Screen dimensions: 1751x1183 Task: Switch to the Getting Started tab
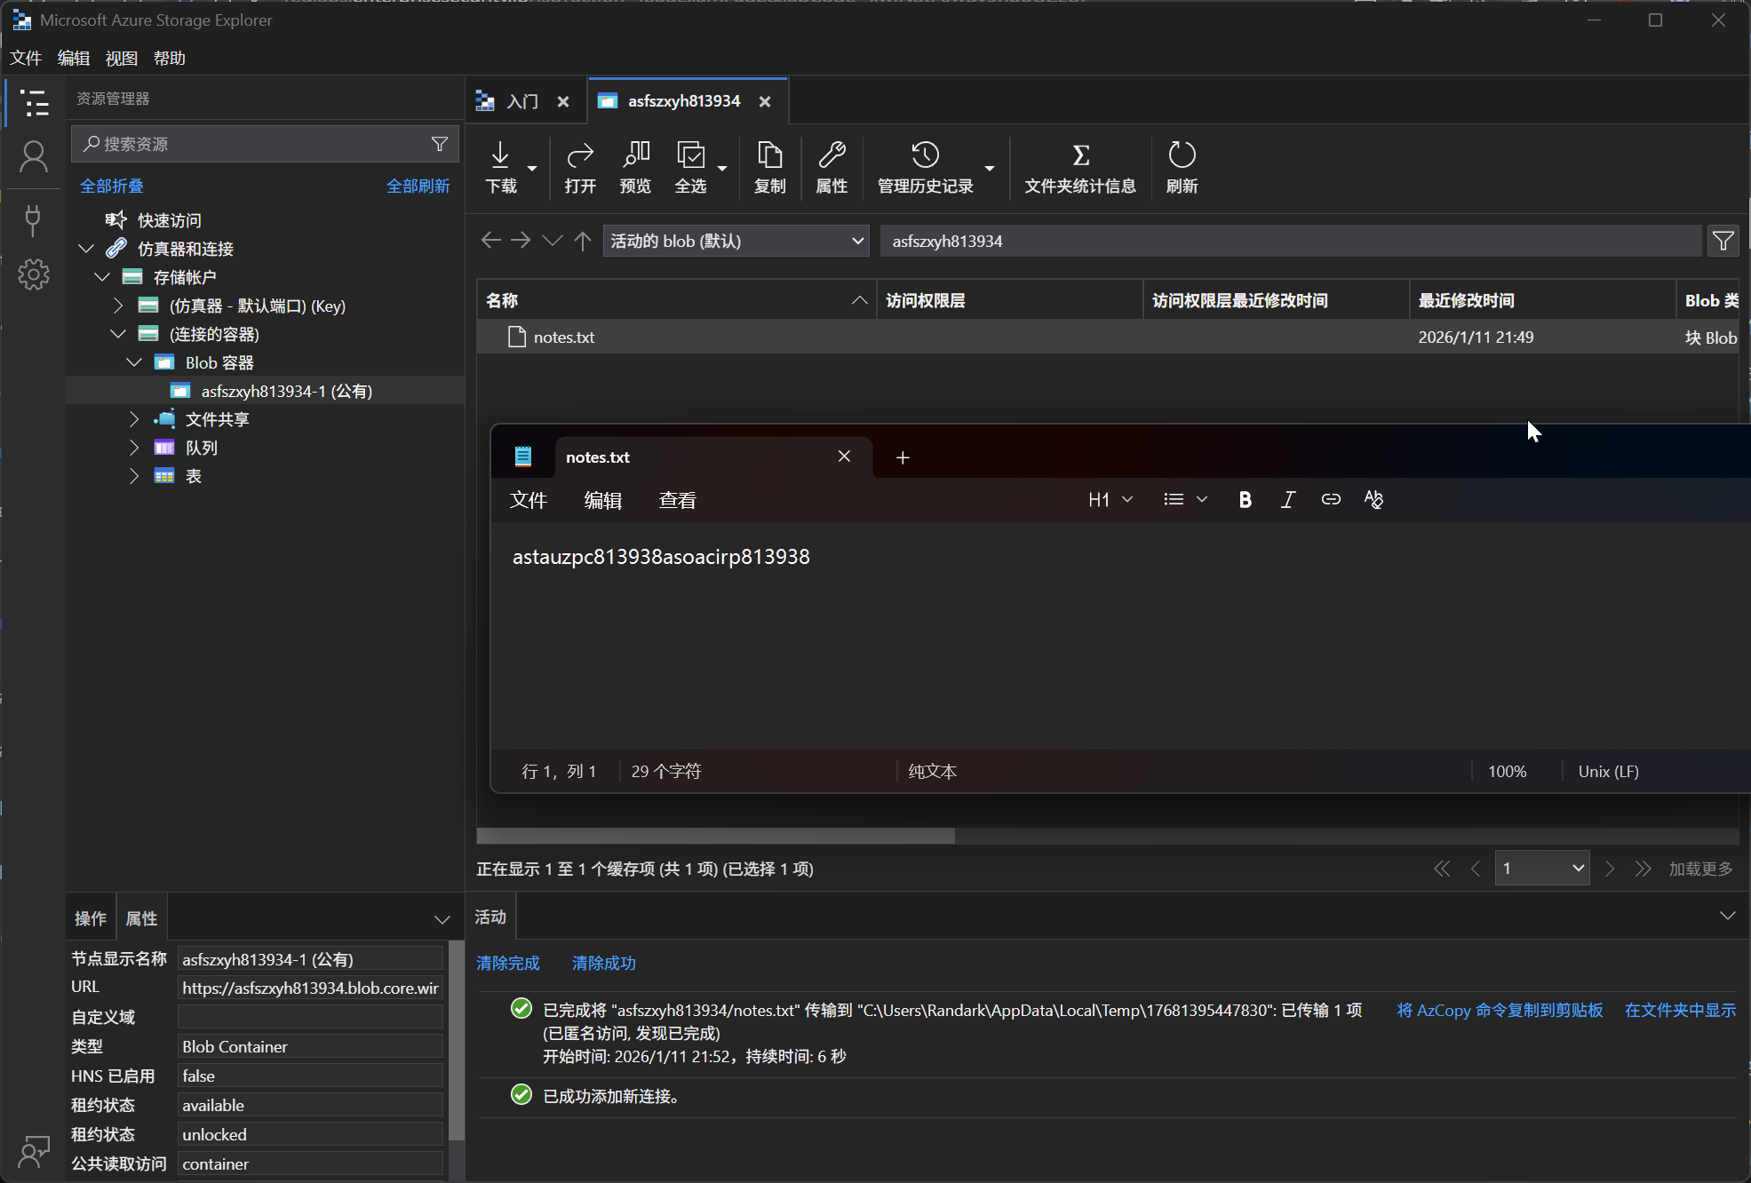click(x=521, y=101)
